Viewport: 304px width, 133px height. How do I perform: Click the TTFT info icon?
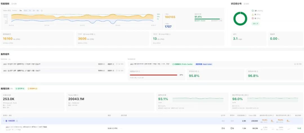coord(94,34)
